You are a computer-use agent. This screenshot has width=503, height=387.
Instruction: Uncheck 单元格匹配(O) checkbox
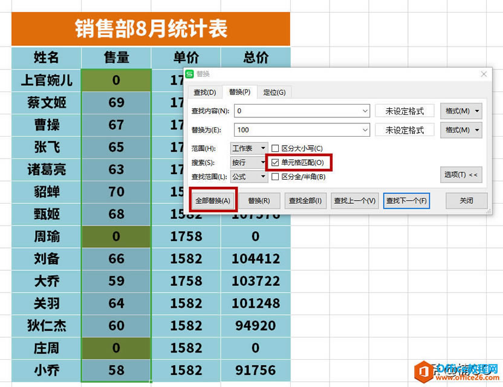pos(275,163)
